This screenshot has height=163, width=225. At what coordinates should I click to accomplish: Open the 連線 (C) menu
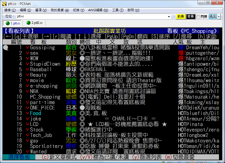coord(10,10)
